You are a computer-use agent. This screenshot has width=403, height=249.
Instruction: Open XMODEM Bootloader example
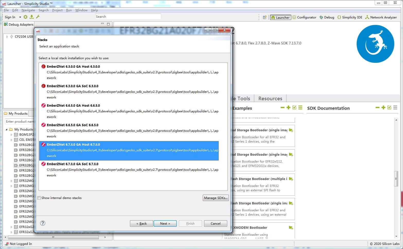250,228
